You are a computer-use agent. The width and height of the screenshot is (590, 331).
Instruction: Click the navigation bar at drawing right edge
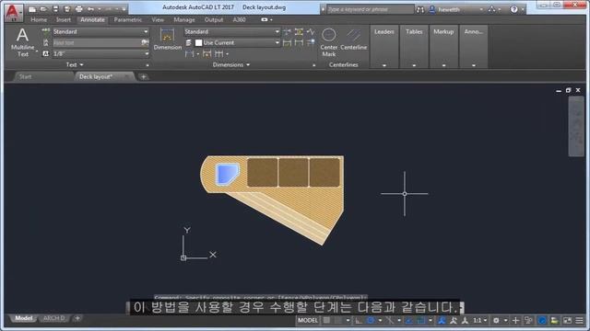575,127
